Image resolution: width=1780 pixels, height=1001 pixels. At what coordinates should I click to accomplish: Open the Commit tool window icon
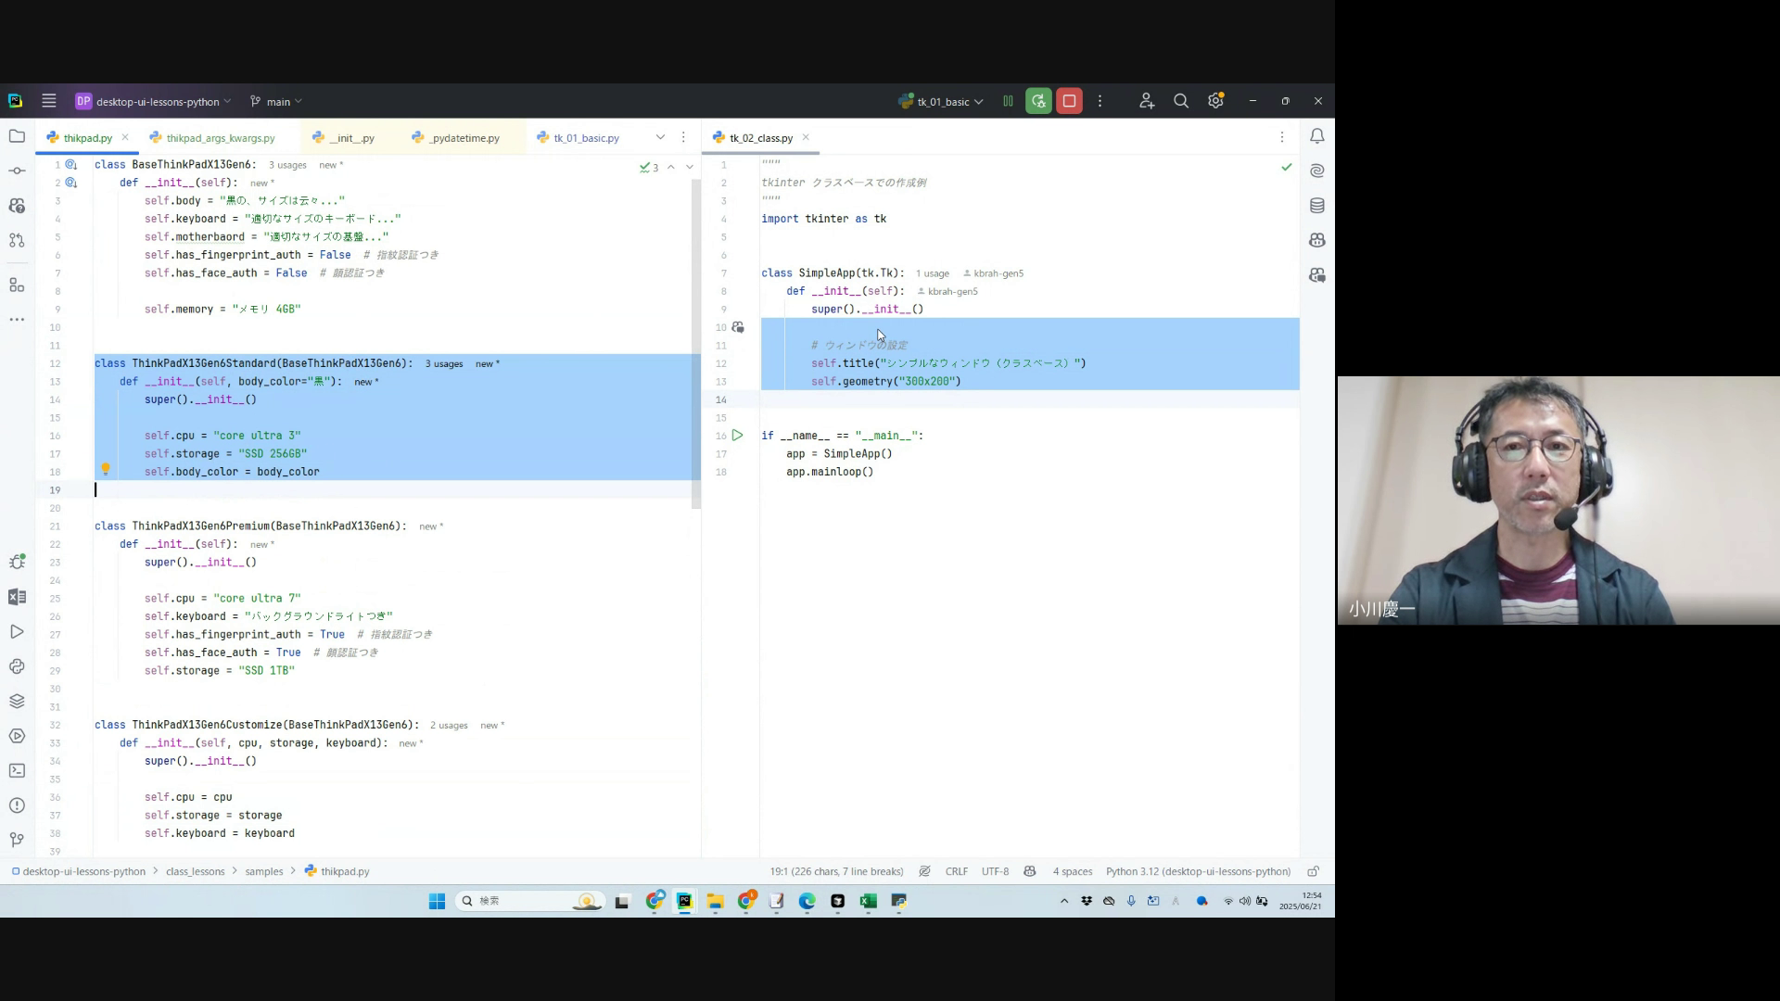click(17, 171)
